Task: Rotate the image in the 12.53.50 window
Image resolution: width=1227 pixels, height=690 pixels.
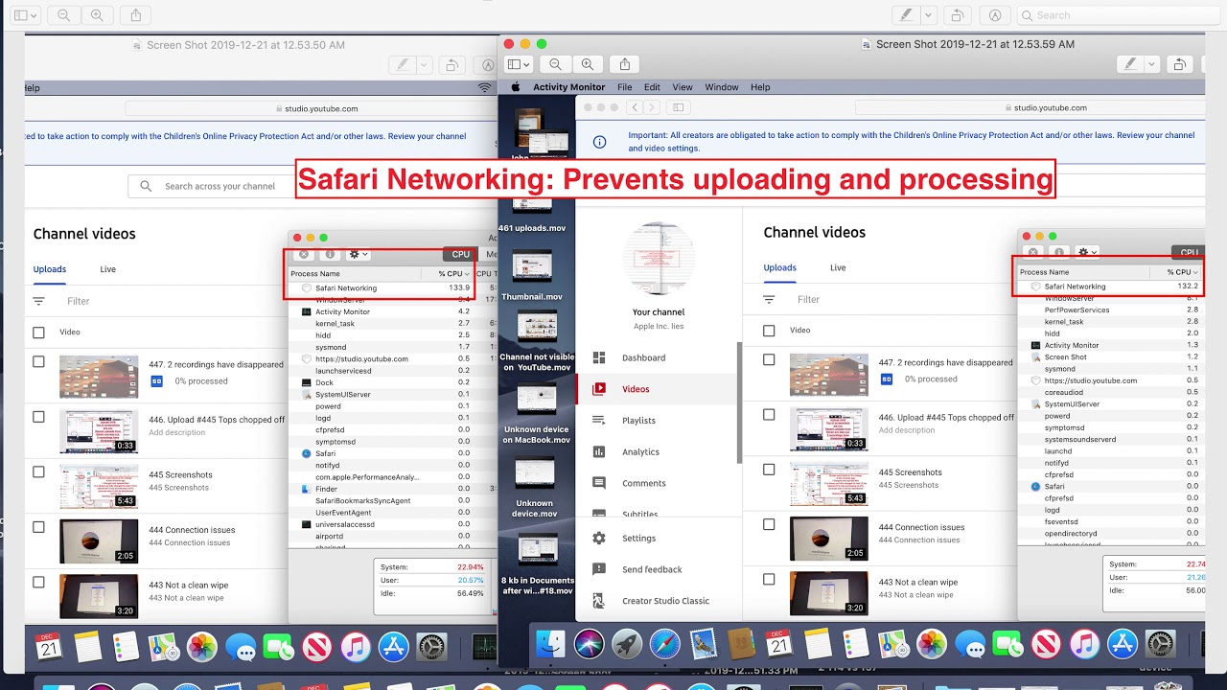Action: (x=451, y=64)
